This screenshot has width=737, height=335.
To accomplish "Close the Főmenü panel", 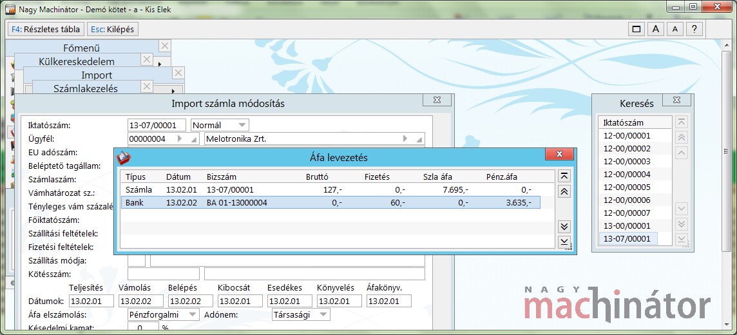I will tap(164, 46).
